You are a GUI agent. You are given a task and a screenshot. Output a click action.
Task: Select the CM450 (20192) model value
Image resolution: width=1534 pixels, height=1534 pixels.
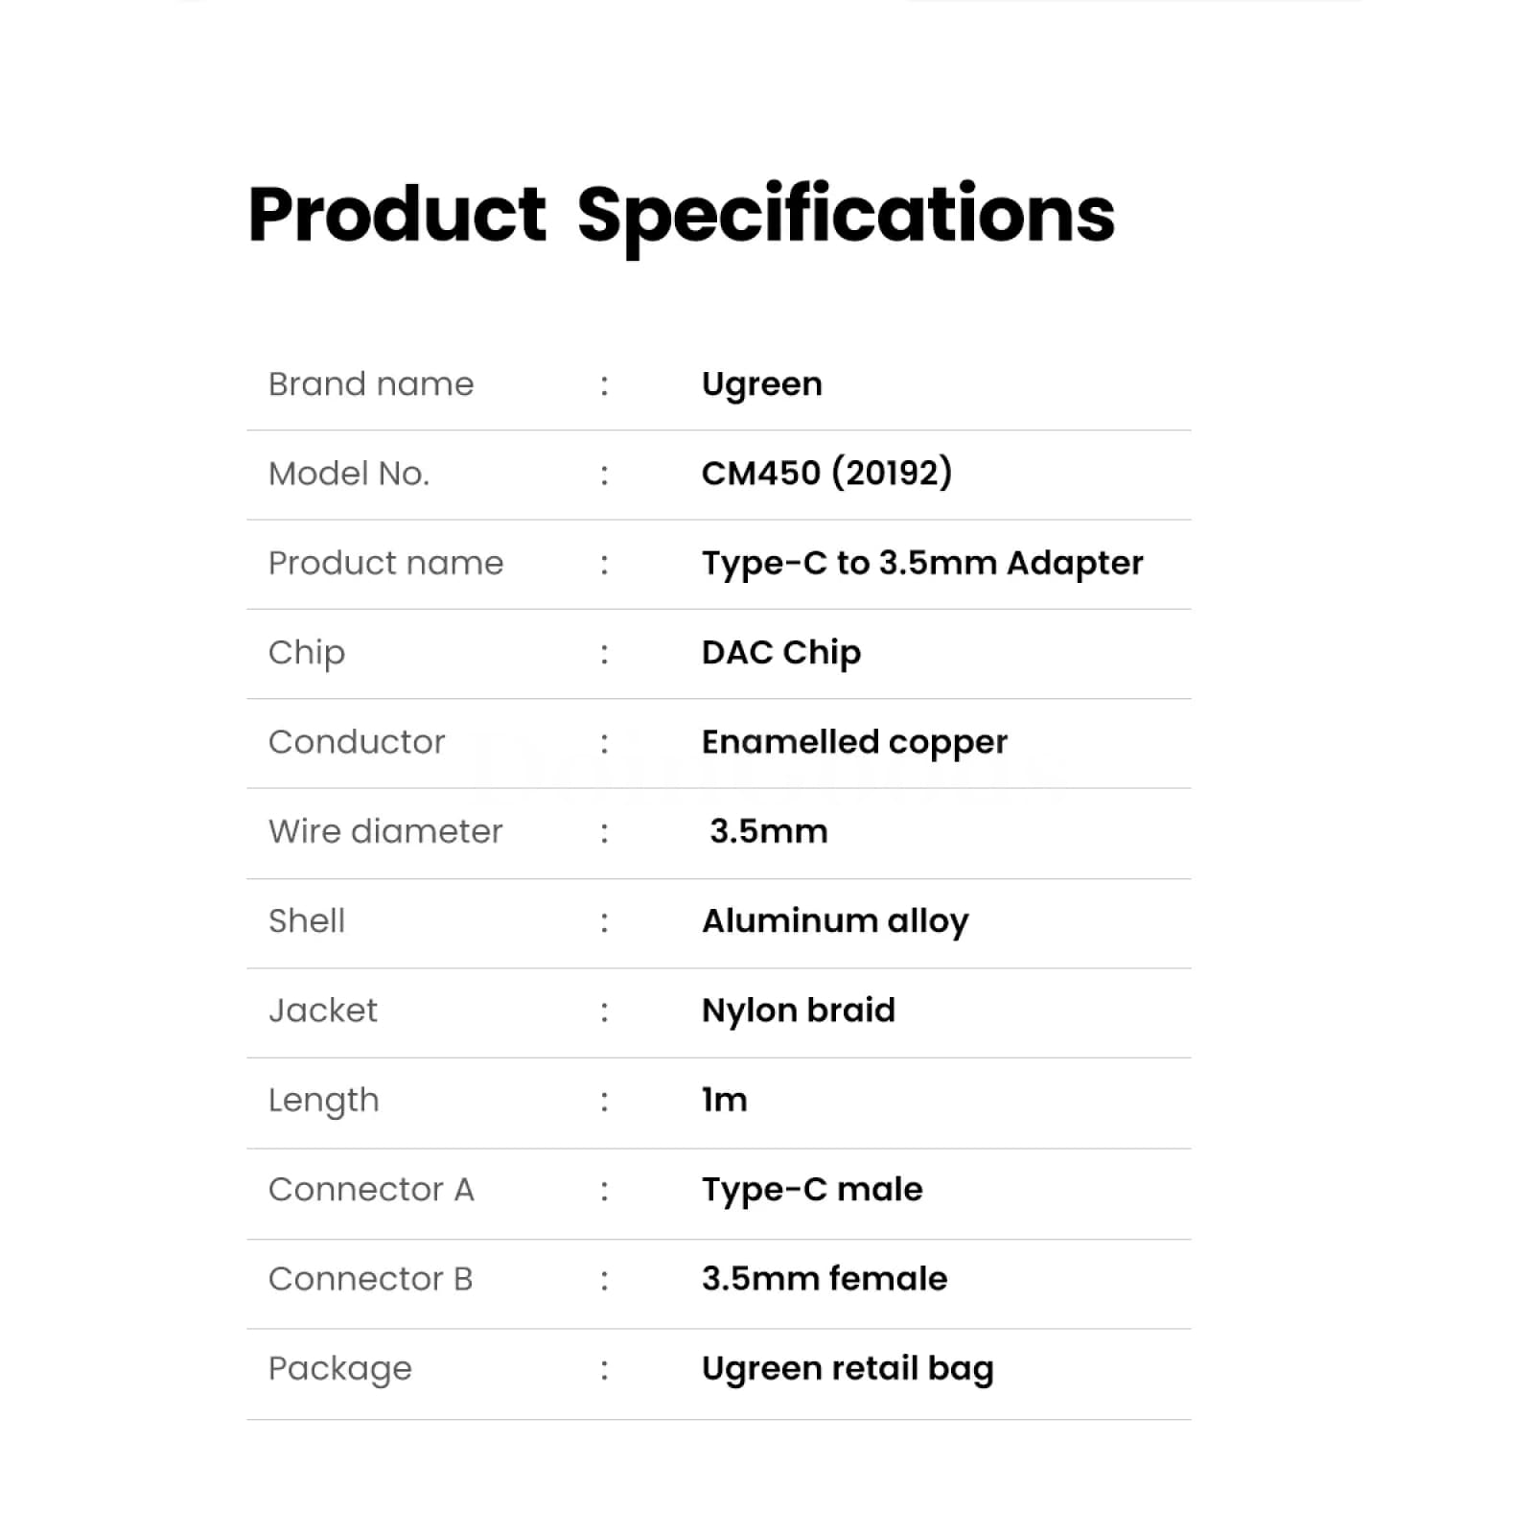coord(826,473)
